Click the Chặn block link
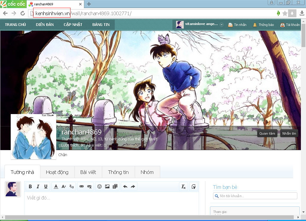 point(63,155)
